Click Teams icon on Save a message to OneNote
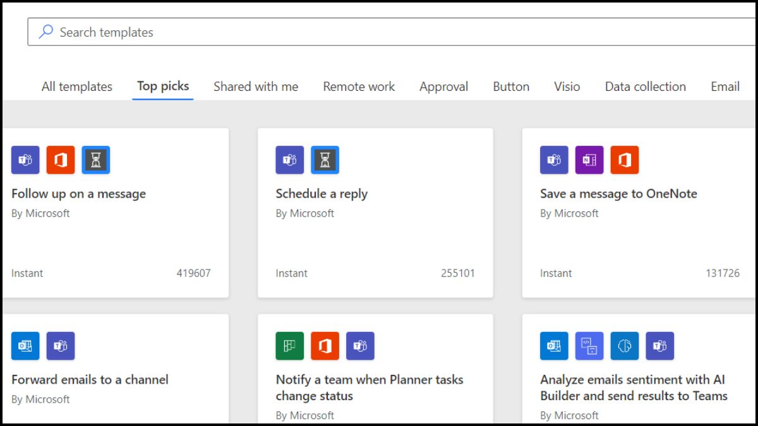This screenshot has width=758, height=426. pyautogui.click(x=554, y=160)
